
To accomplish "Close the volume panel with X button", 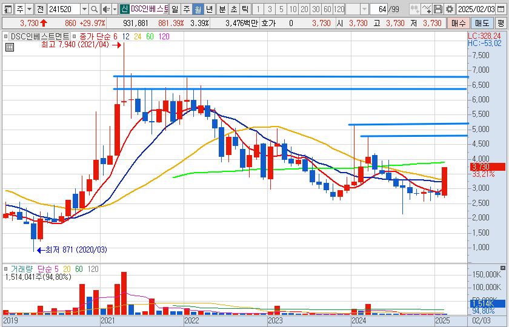I will 503,268.
